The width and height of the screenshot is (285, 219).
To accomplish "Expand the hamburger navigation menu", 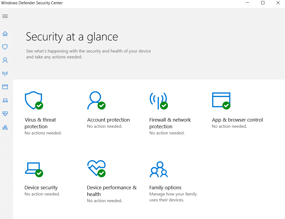I will [x=5, y=16].
